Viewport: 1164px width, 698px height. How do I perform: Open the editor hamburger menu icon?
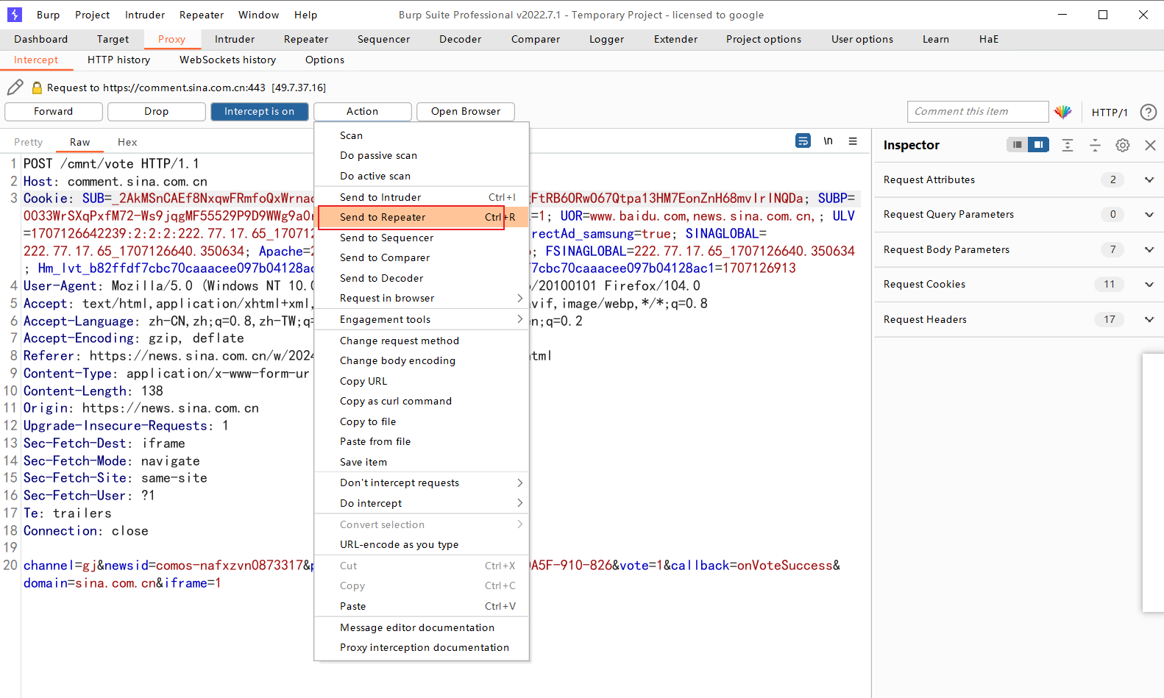[x=853, y=141]
